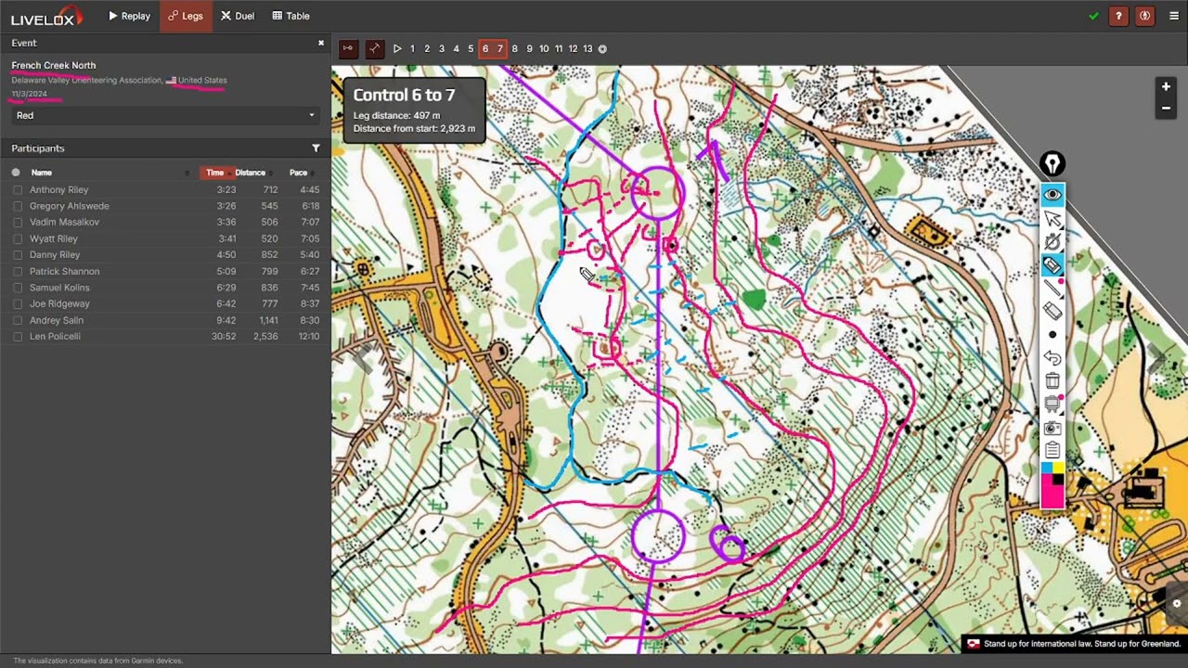This screenshot has width=1188, height=668.
Task: Open the Red class dropdown
Action: pyautogui.click(x=165, y=116)
